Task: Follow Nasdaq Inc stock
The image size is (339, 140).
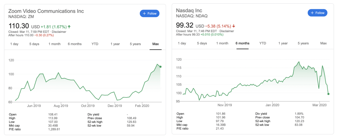Action: tap(317, 13)
